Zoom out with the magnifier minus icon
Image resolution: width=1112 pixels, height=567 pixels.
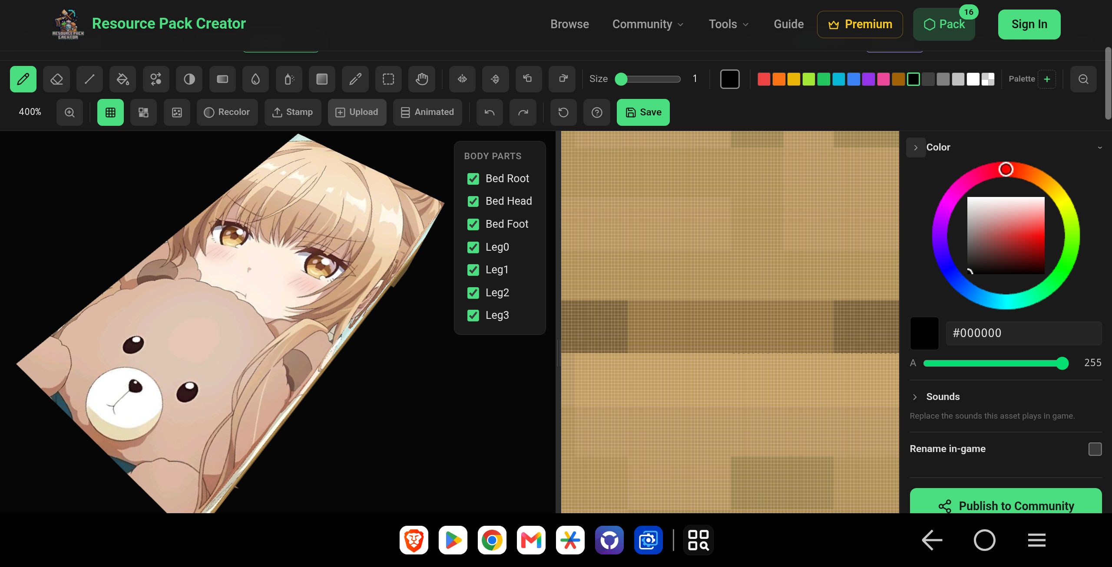(1083, 79)
